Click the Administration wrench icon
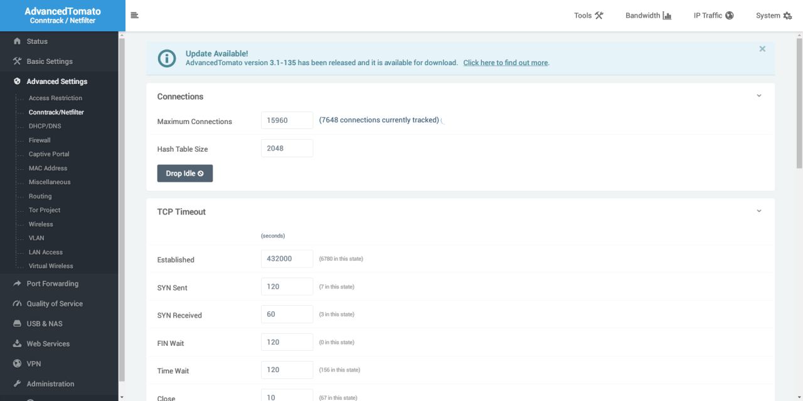 pyautogui.click(x=17, y=384)
